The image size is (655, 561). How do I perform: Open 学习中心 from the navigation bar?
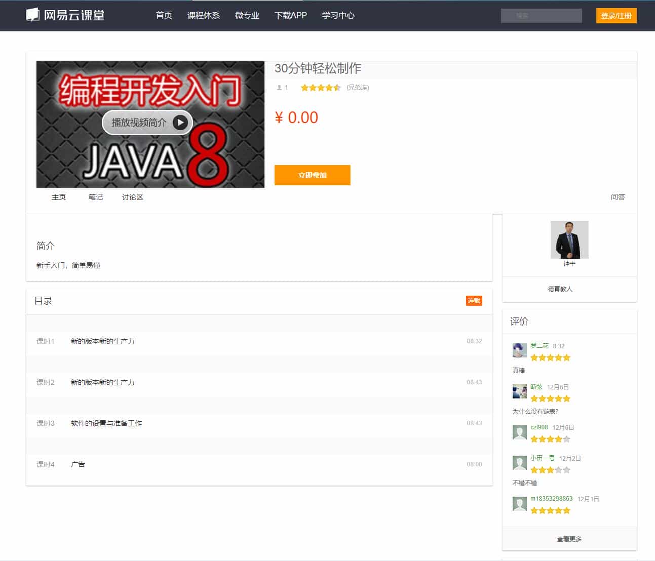pos(338,15)
